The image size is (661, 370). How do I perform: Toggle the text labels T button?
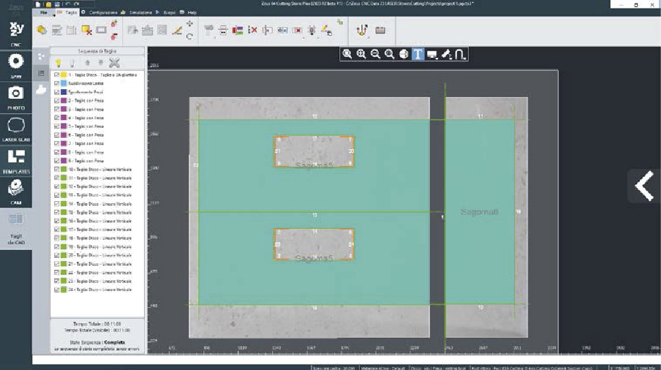coord(417,55)
